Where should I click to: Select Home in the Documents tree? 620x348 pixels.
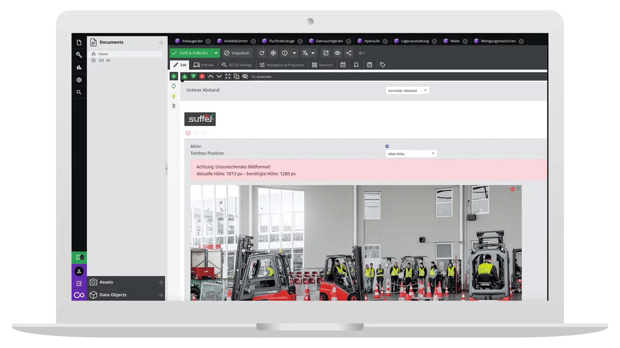103,53
